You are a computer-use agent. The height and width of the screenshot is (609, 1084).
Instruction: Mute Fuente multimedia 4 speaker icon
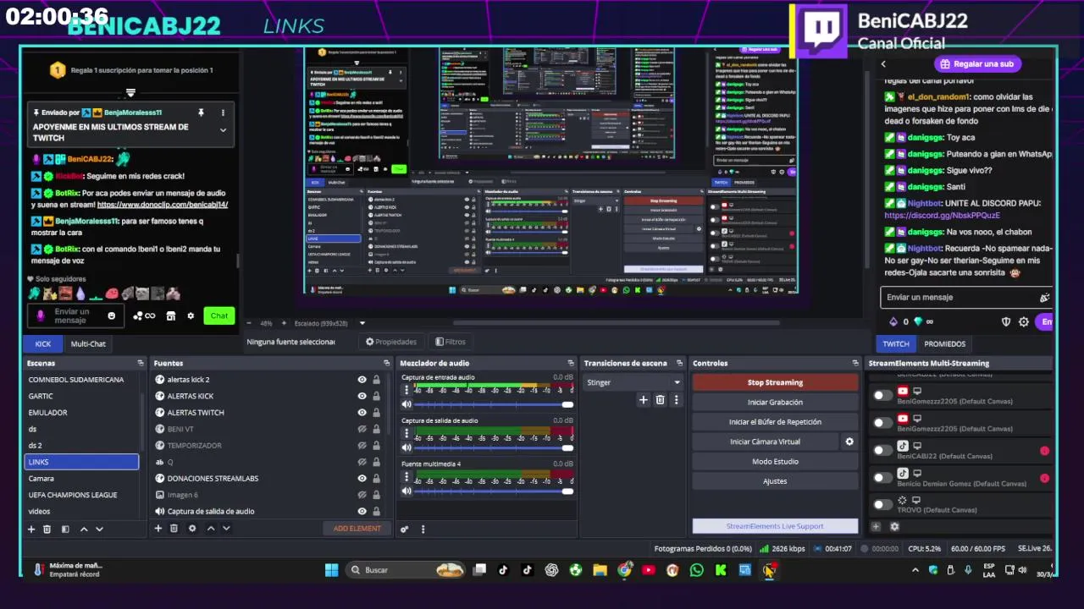(406, 491)
